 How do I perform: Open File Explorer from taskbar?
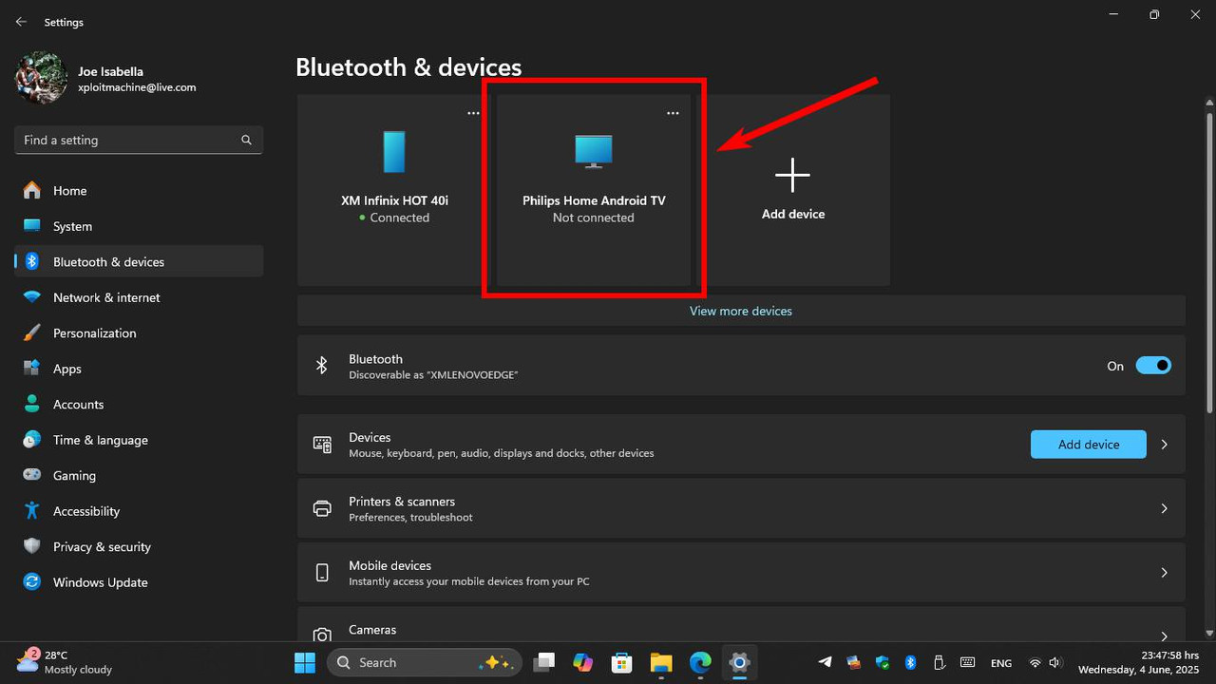661,662
